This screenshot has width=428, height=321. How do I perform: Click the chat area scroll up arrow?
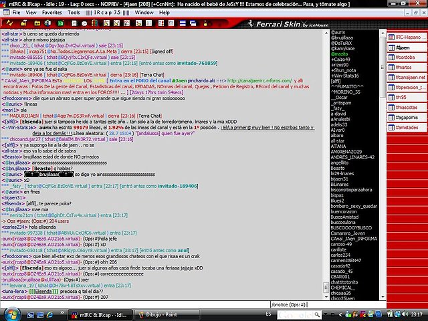(x=326, y=33)
